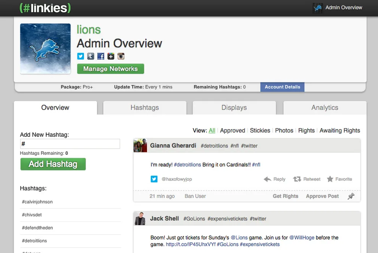Click #detroitlions tag in Gianna's post header
The image size is (378, 253).
tap(214, 146)
